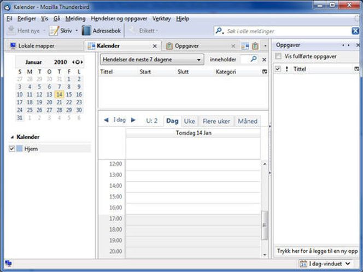Click the Thunderbird icon in title bar
Viewport: 363px width, 272px height.
(8, 7)
